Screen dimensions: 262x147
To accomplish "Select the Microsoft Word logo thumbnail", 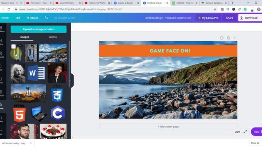I will point(36,73).
